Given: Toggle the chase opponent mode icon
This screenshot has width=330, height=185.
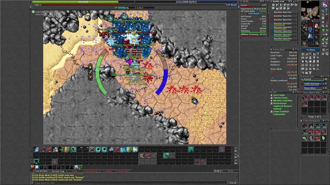Looking at the screenshot, I should coord(327,26).
